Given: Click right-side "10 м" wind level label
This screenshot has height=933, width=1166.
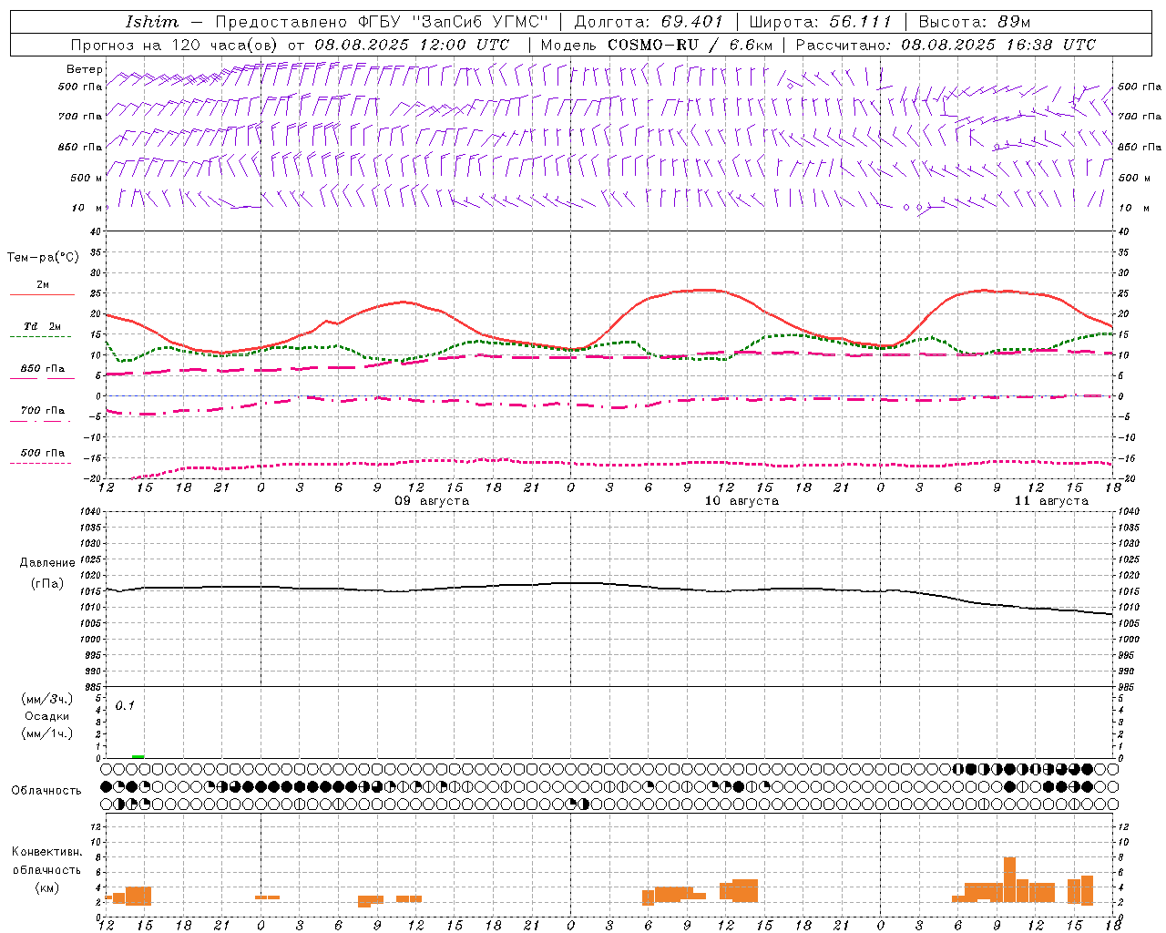Looking at the screenshot, I should point(1133,208).
